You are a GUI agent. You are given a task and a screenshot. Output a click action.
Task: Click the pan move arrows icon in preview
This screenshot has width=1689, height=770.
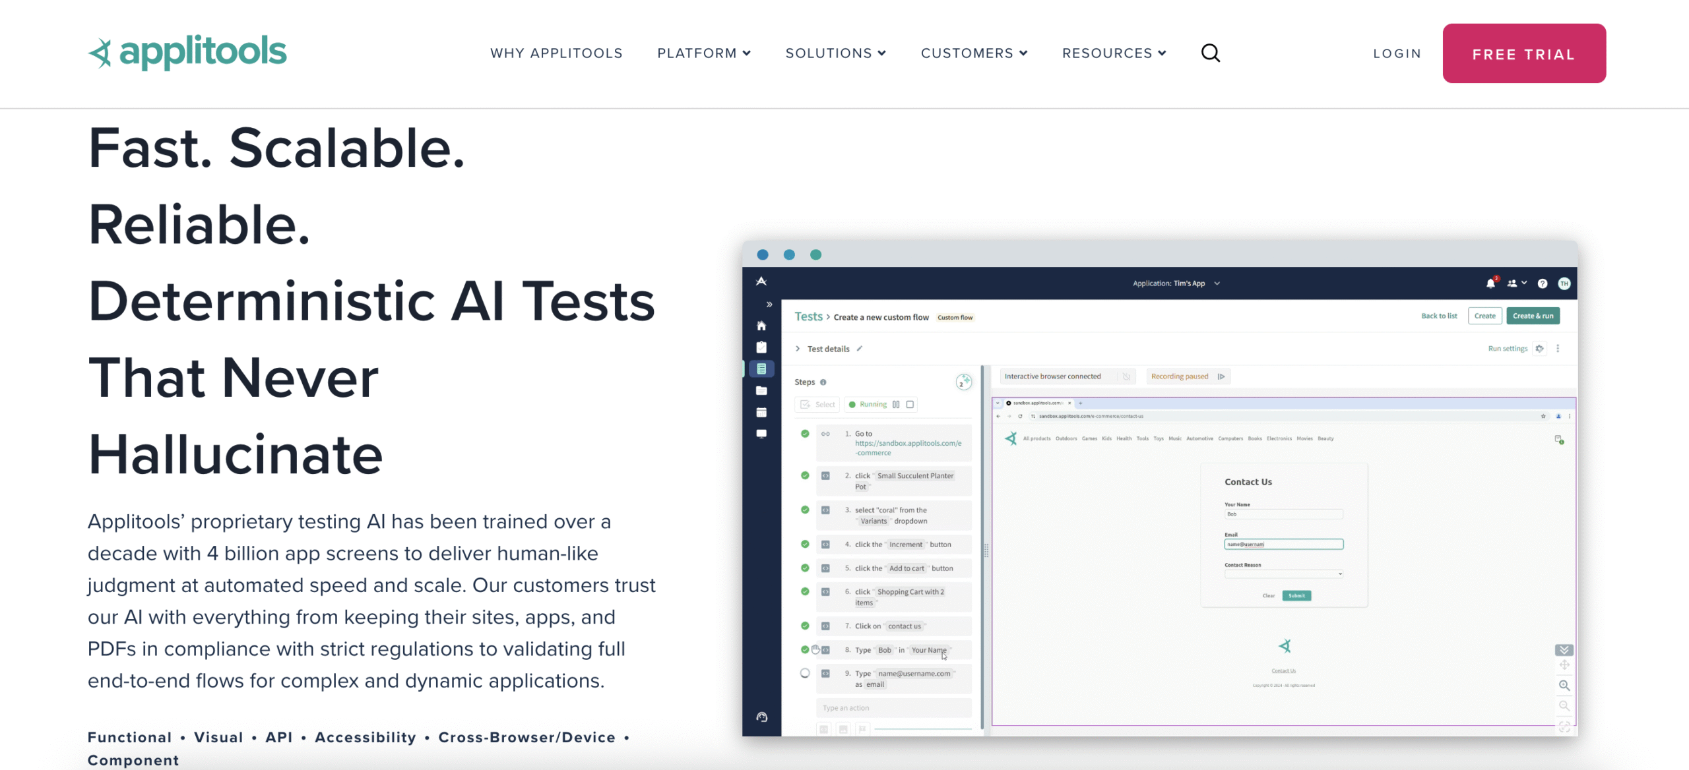(x=1564, y=665)
